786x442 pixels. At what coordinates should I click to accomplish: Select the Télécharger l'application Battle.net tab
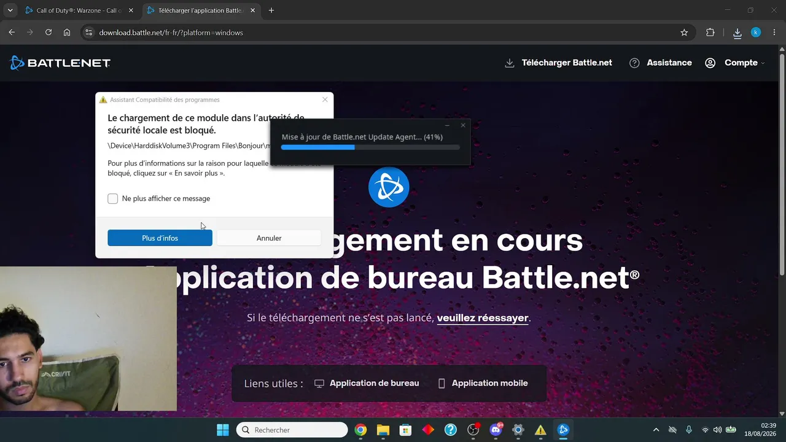tap(201, 10)
